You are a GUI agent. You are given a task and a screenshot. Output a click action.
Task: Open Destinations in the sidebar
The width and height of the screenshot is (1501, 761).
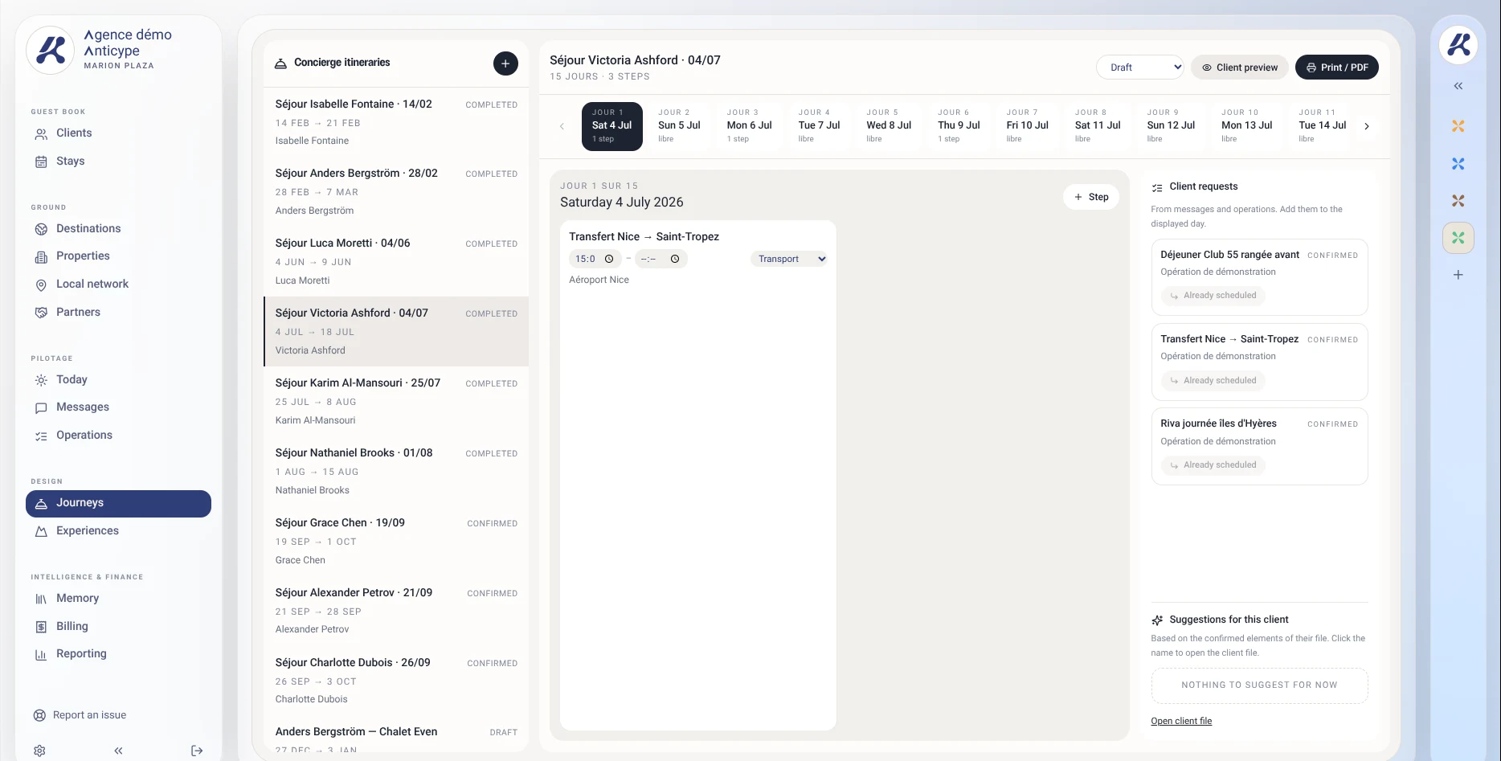[118, 229]
